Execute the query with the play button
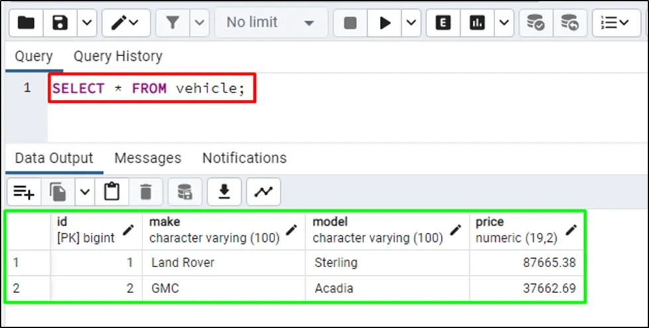This screenshot has height=328, width=649. click(384, 23)
